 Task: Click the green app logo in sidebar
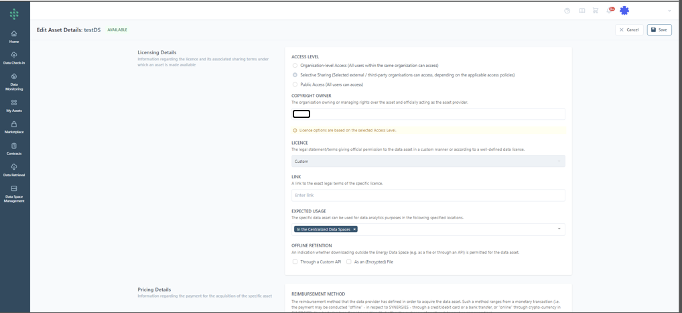tap(14, 14)
